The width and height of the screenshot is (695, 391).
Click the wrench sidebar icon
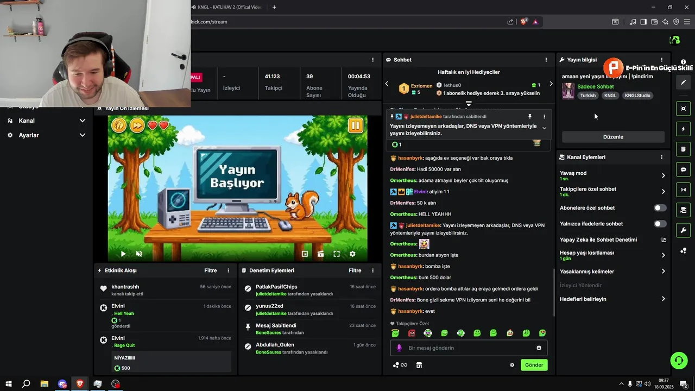coord(683,230)
